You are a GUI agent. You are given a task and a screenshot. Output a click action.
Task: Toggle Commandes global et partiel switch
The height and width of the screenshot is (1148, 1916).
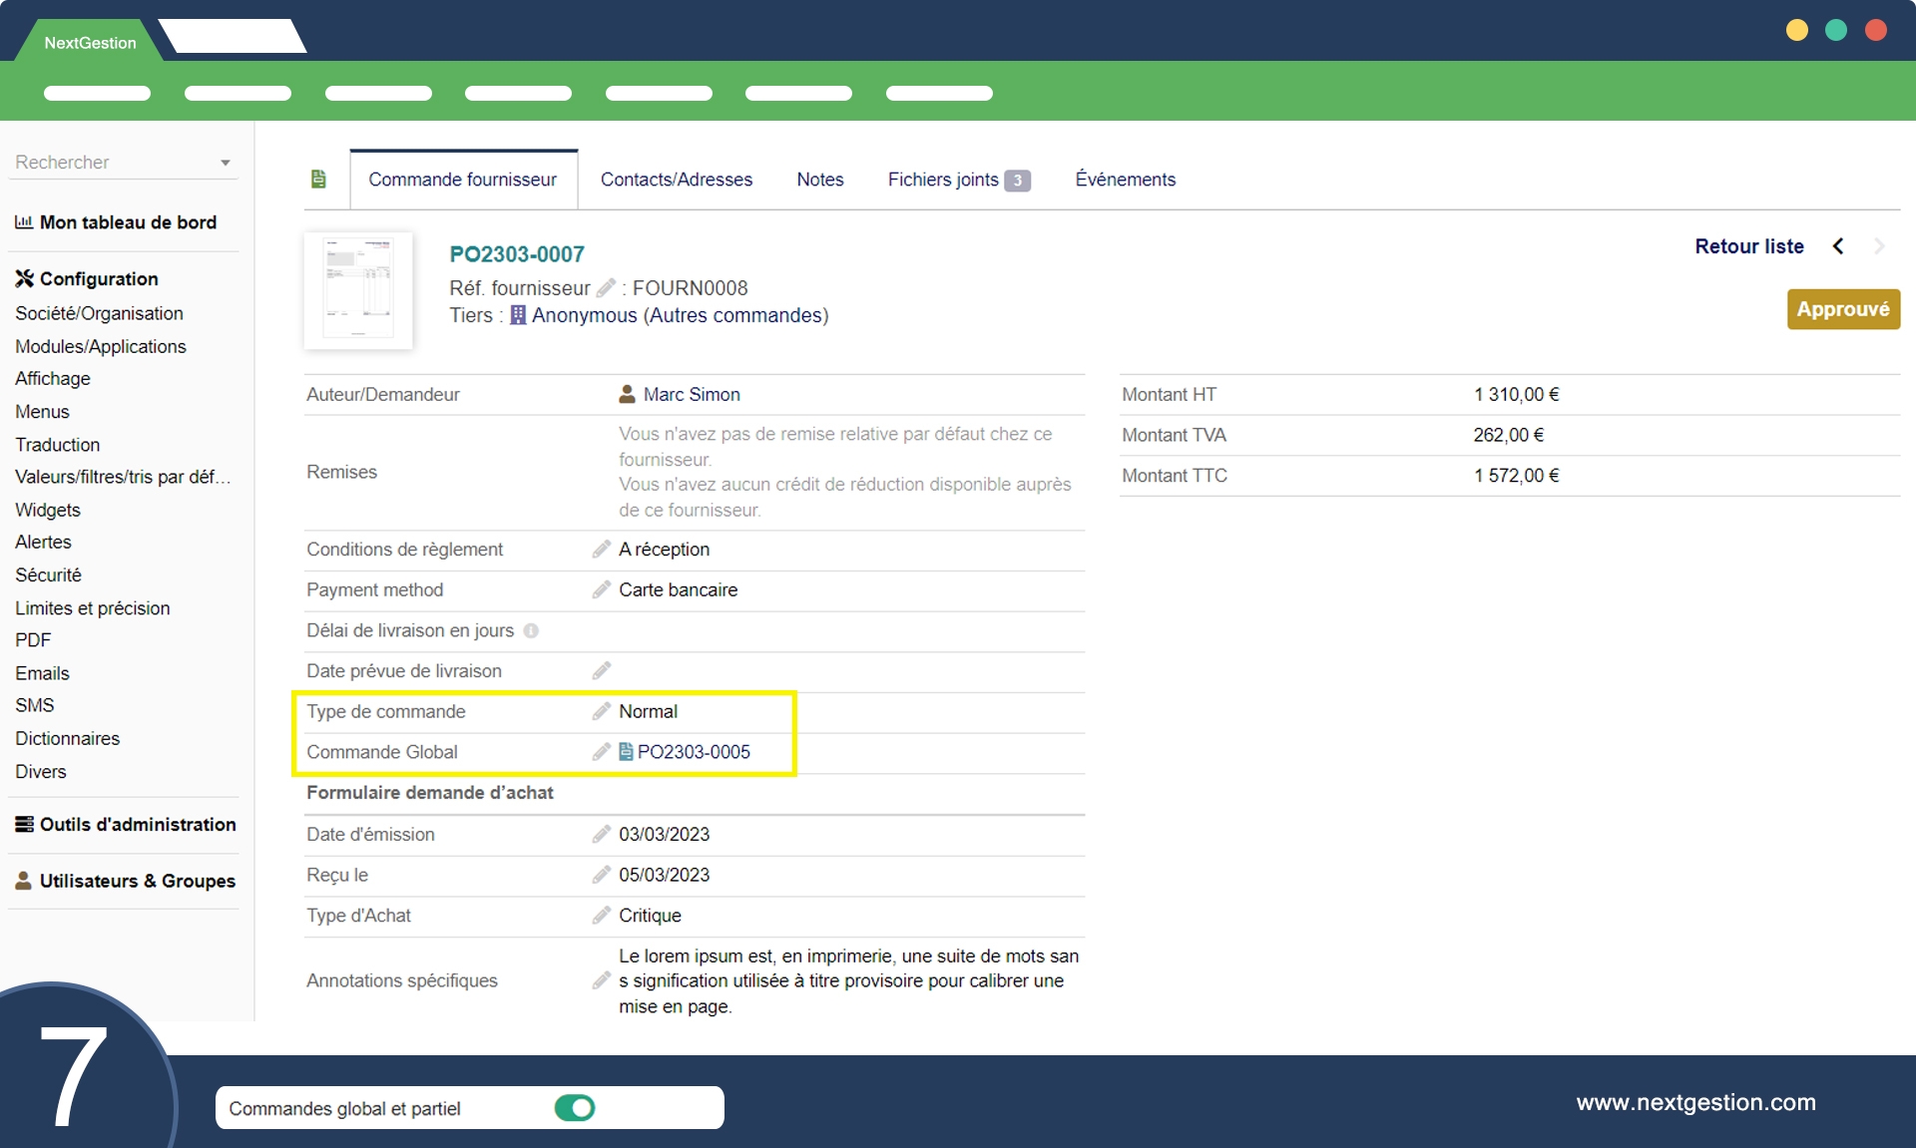pyautogui.click(x=575, y=1108)
